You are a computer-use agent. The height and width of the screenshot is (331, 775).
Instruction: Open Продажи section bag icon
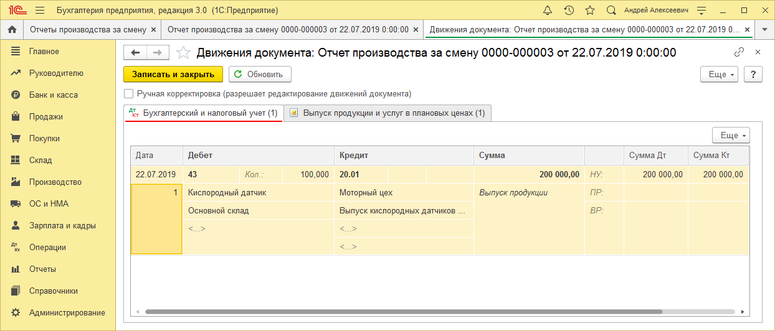click(x=16, y=116)
